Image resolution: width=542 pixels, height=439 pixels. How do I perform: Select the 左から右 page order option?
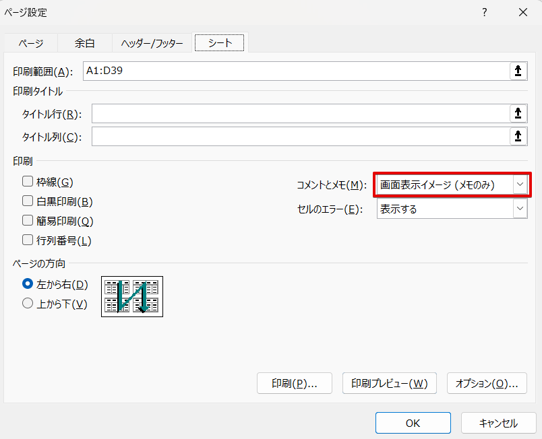[x=27, y=284]
